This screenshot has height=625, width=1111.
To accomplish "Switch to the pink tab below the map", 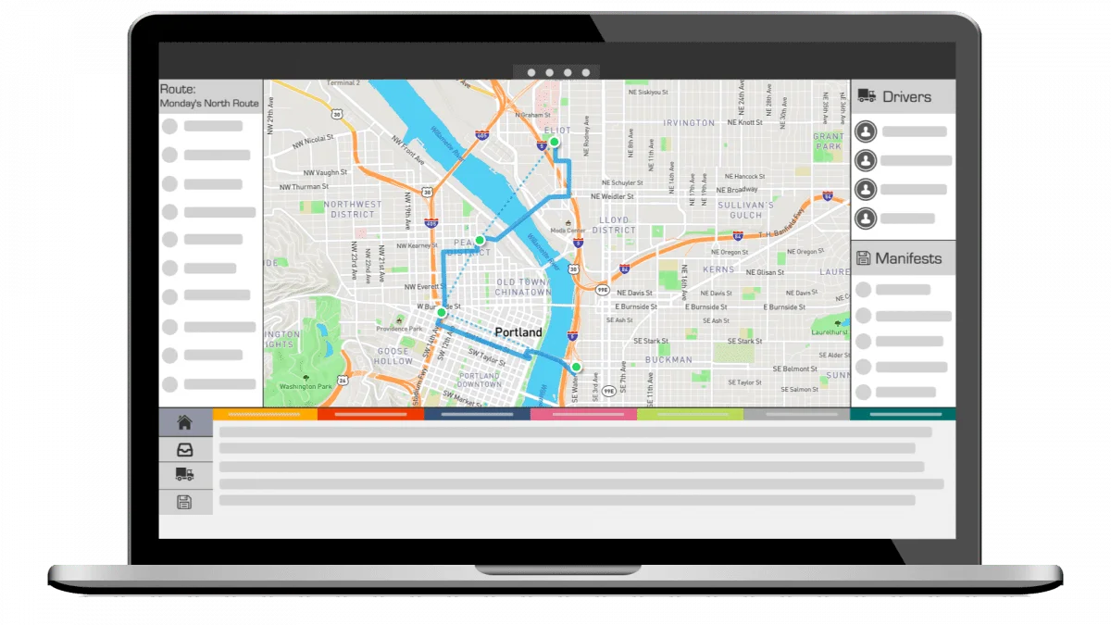I will 583,414.
